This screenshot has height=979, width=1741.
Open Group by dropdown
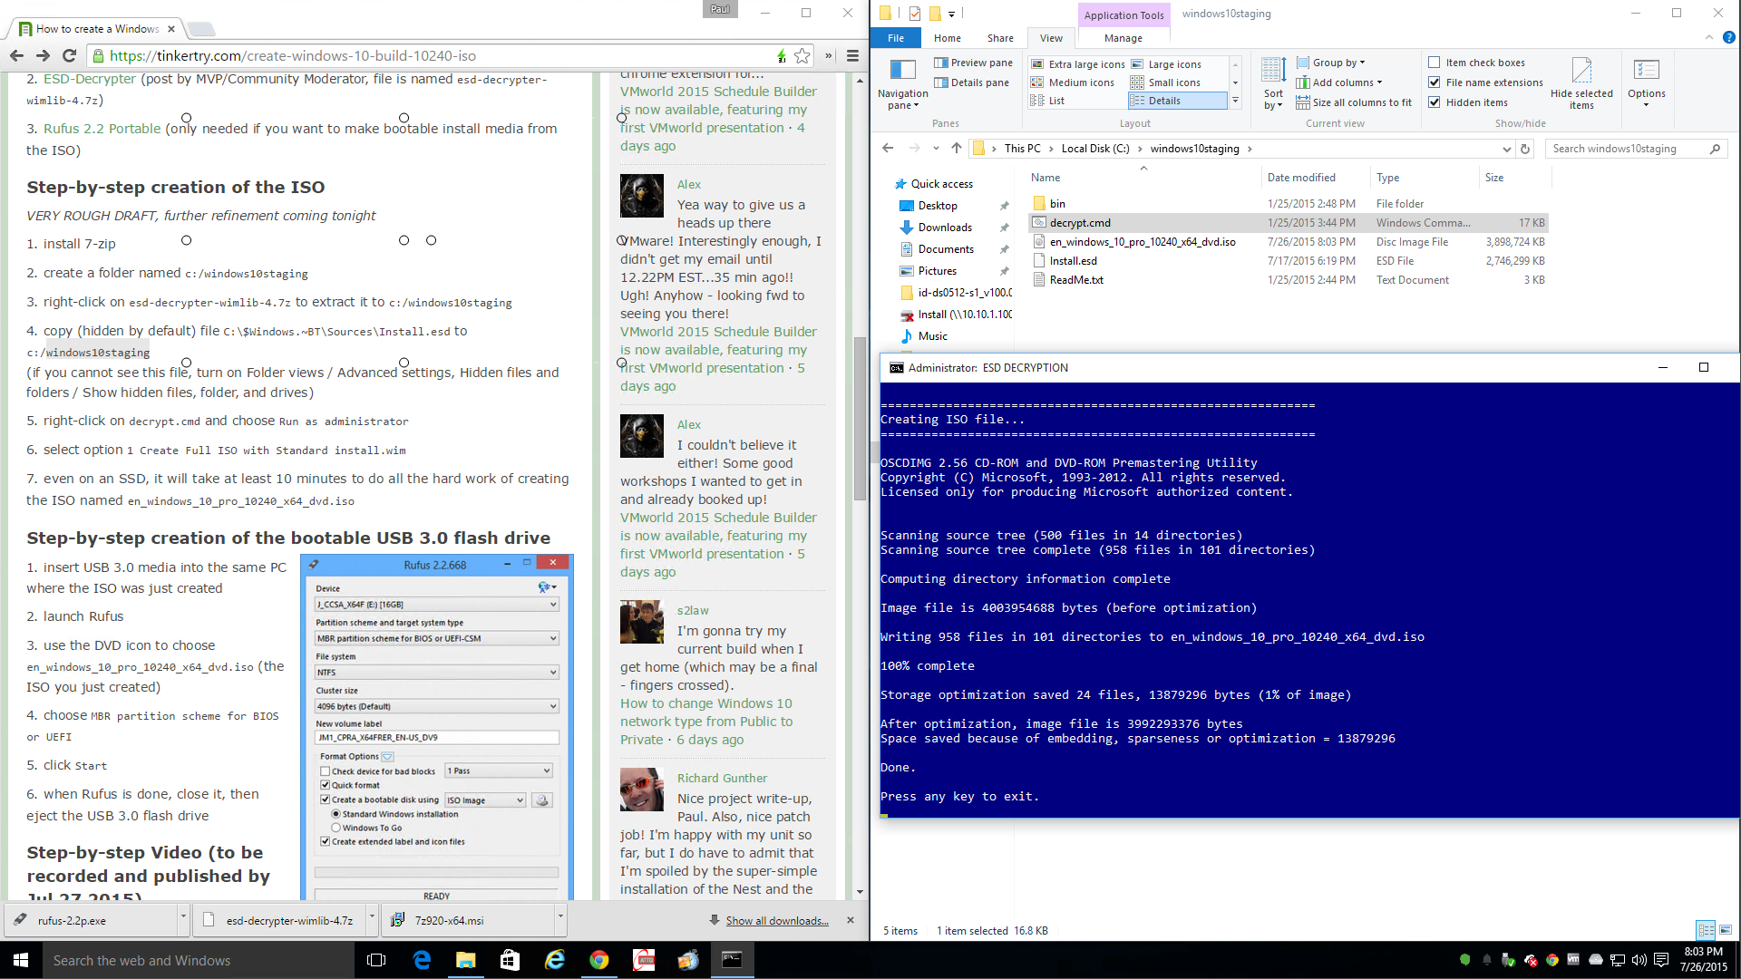coord(1330,63)
